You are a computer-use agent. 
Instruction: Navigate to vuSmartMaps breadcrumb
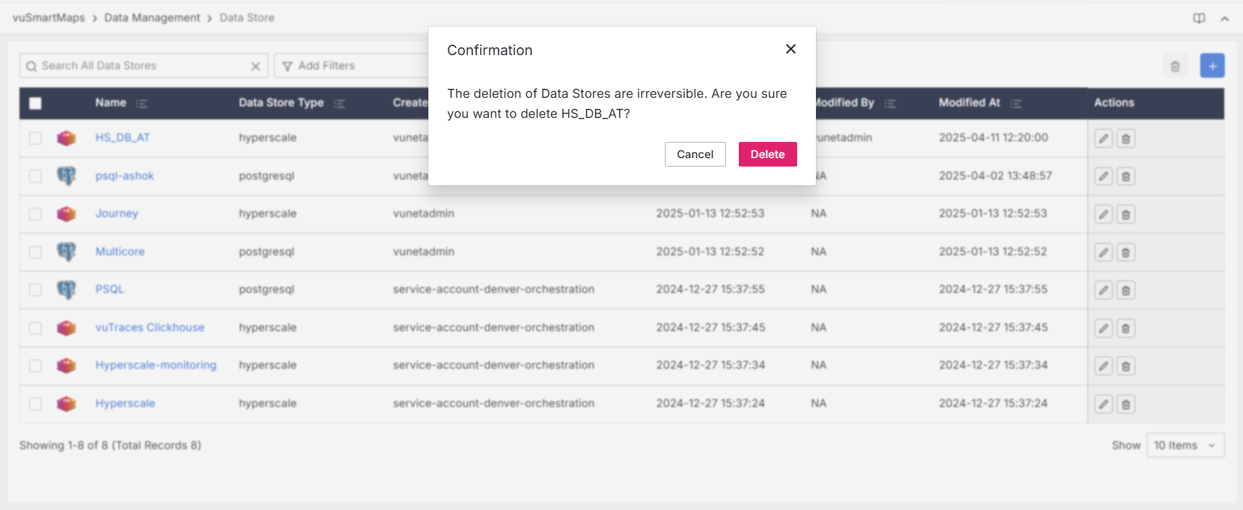tap(49, 17)
